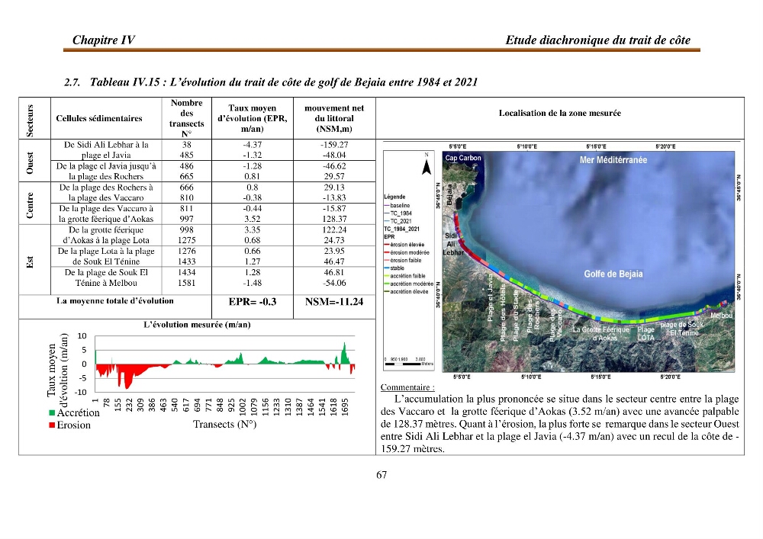Click cell "De la grotte féerique d'Aokas à la plage Lota"

pyautogui.click(x=106, y=235)
